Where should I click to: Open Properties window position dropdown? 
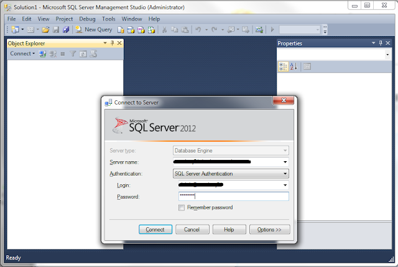(373, 43)
